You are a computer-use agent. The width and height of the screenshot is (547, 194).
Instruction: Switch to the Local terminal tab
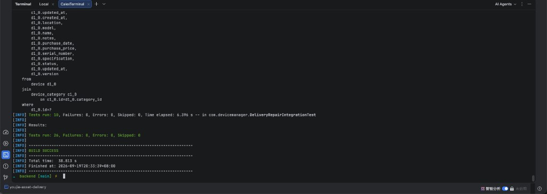(44, 4)
